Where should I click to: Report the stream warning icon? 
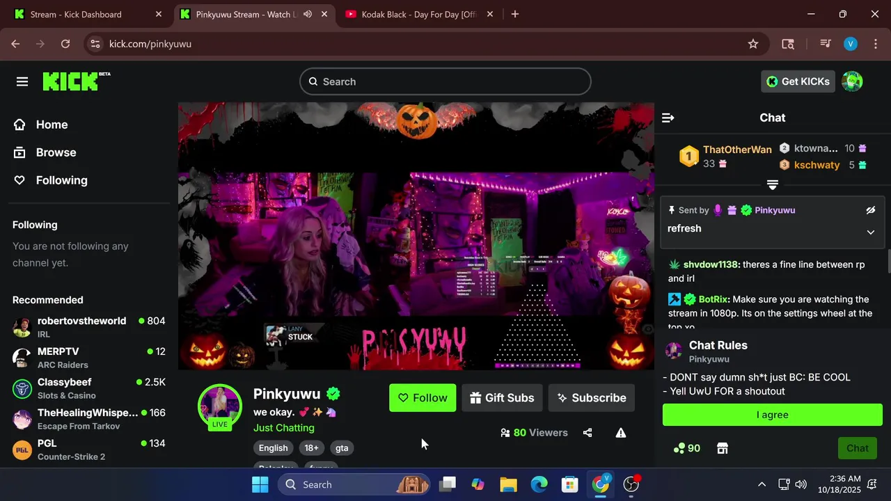[621, 433]
